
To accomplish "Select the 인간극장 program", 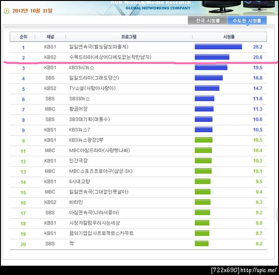I will click(79, 161).
